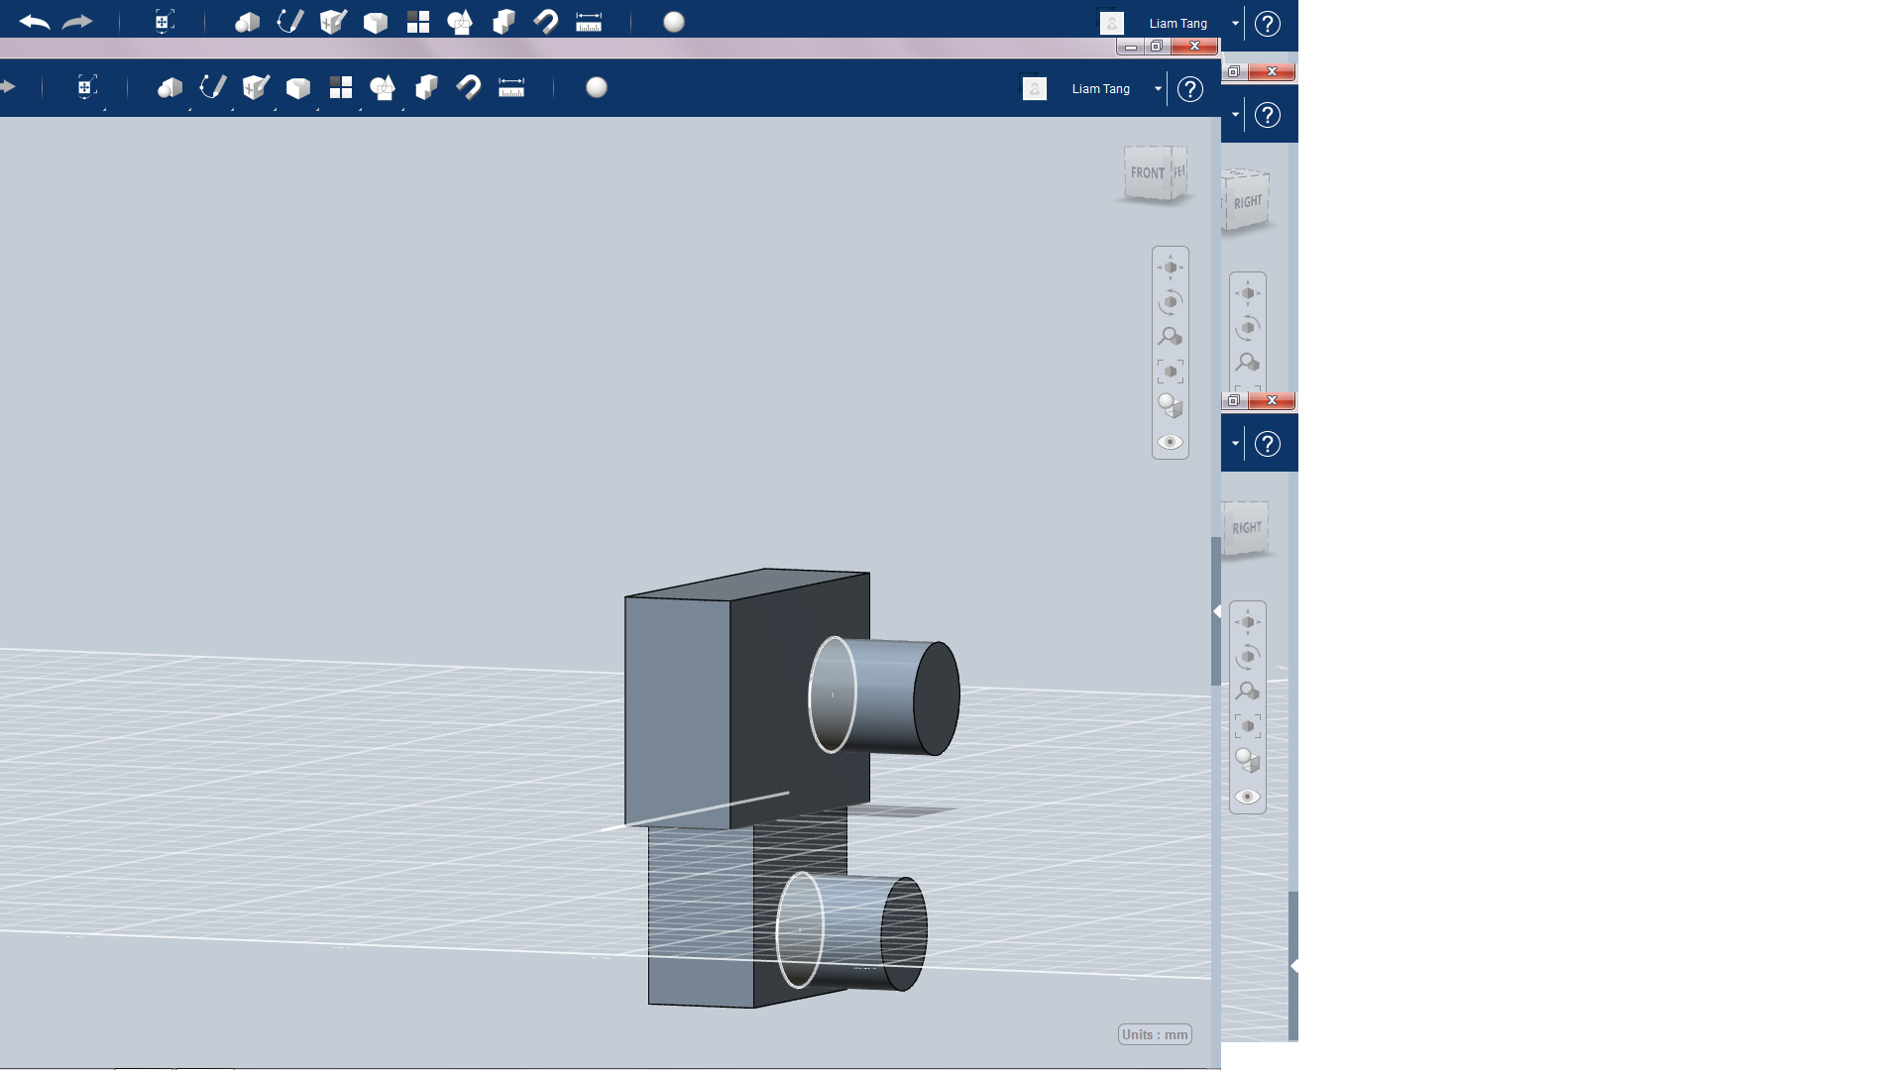This screenshot has height=1070, width=1903.
Task: Click Help icon in lower-right background window
Action: pyautogui.click(x=1268, y=444)
